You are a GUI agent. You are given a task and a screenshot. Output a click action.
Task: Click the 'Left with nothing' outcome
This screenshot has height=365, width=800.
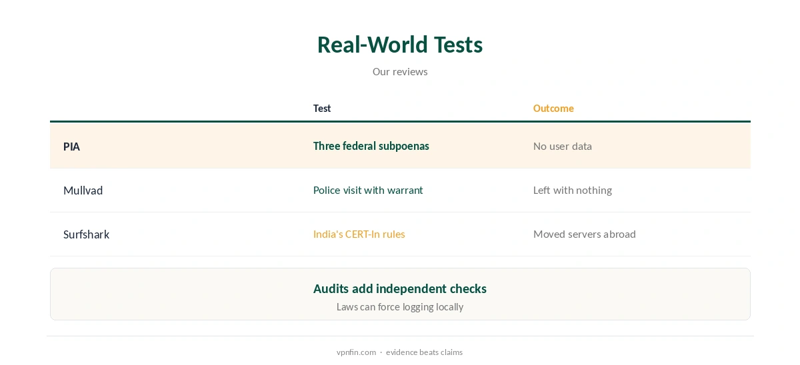coord(573,190)
